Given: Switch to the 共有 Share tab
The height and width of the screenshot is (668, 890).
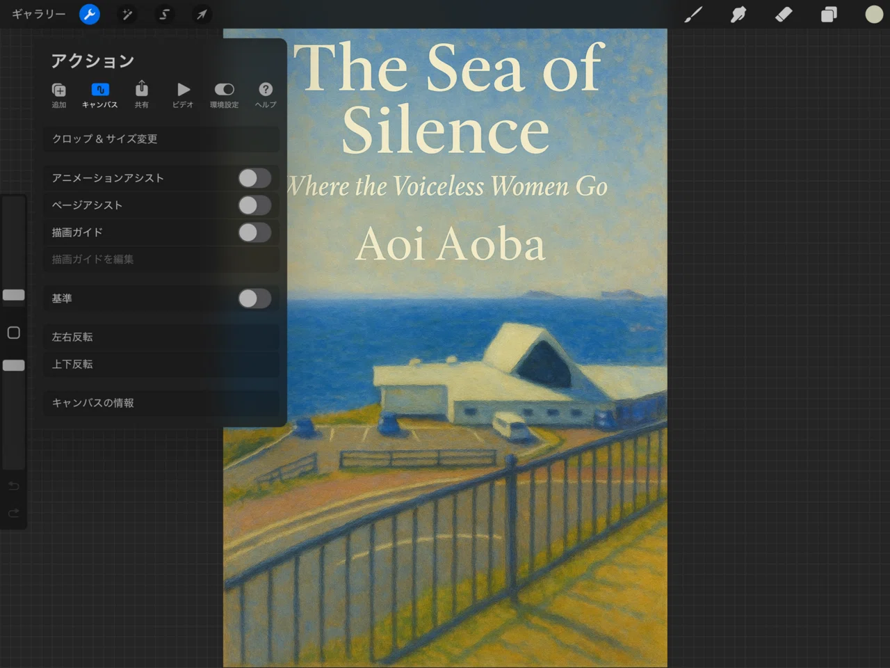Looking at the screenshot, I should click(141, 95).
